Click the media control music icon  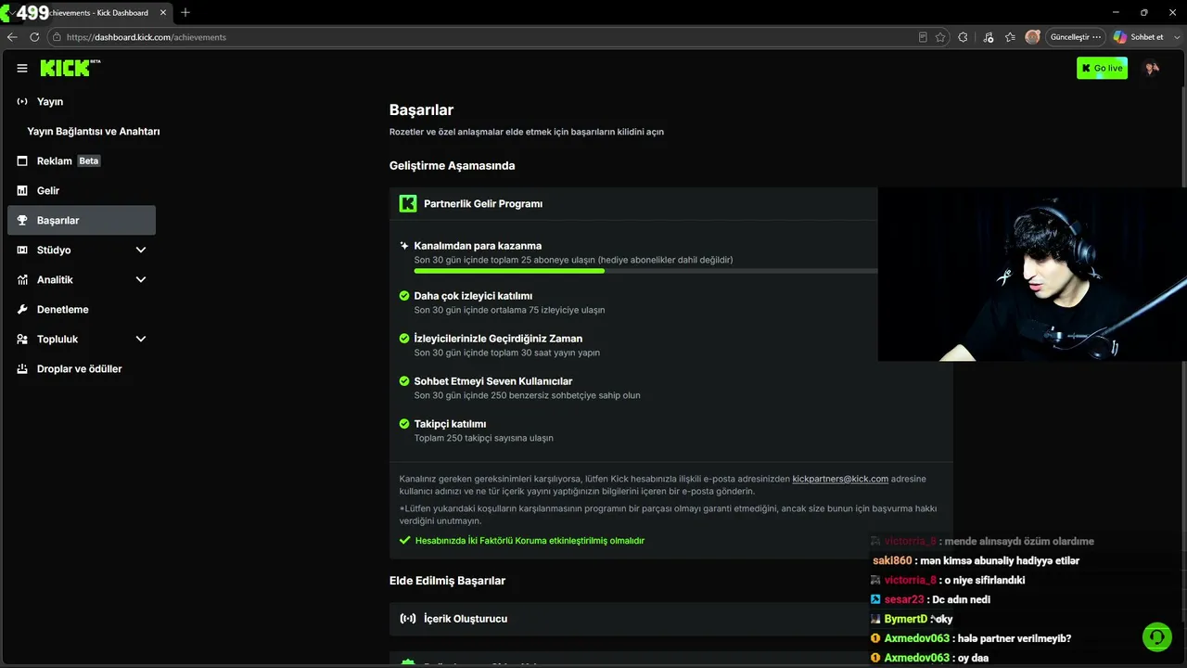click(988, 37)
